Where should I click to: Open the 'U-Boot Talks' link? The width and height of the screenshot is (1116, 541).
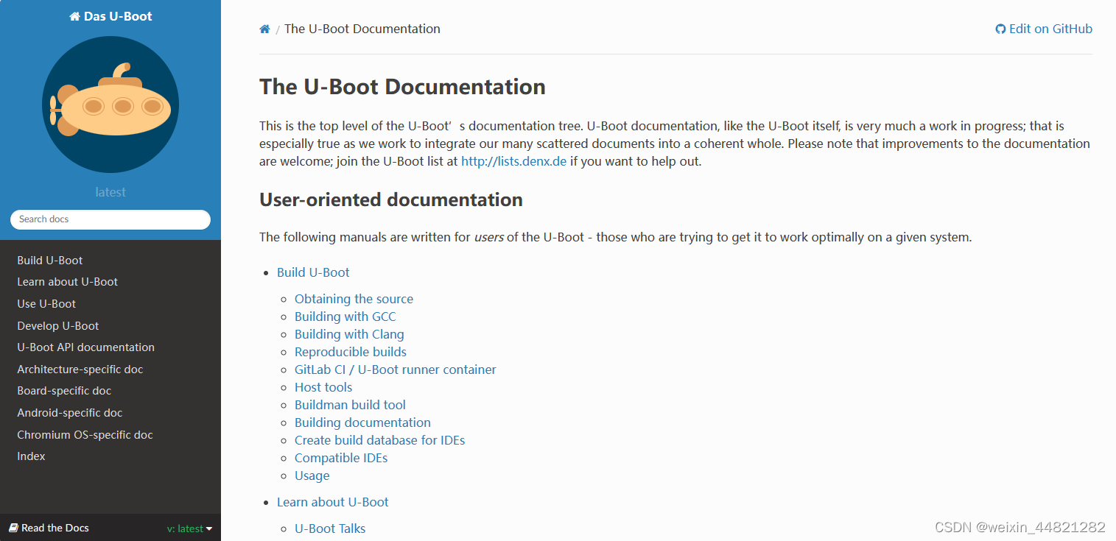click(x=330, y=528)
